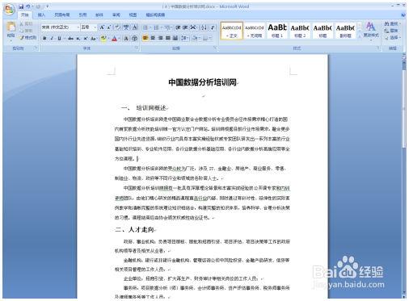Open the 页面布局 (Page Layout) tab
This screenshot has width=409, height=301.
point(62,15)
